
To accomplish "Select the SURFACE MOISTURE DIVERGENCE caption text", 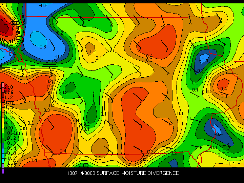I will click(138, 173).
